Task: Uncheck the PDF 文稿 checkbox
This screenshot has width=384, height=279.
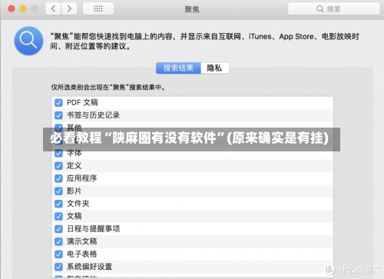Action: coord(58,103)
